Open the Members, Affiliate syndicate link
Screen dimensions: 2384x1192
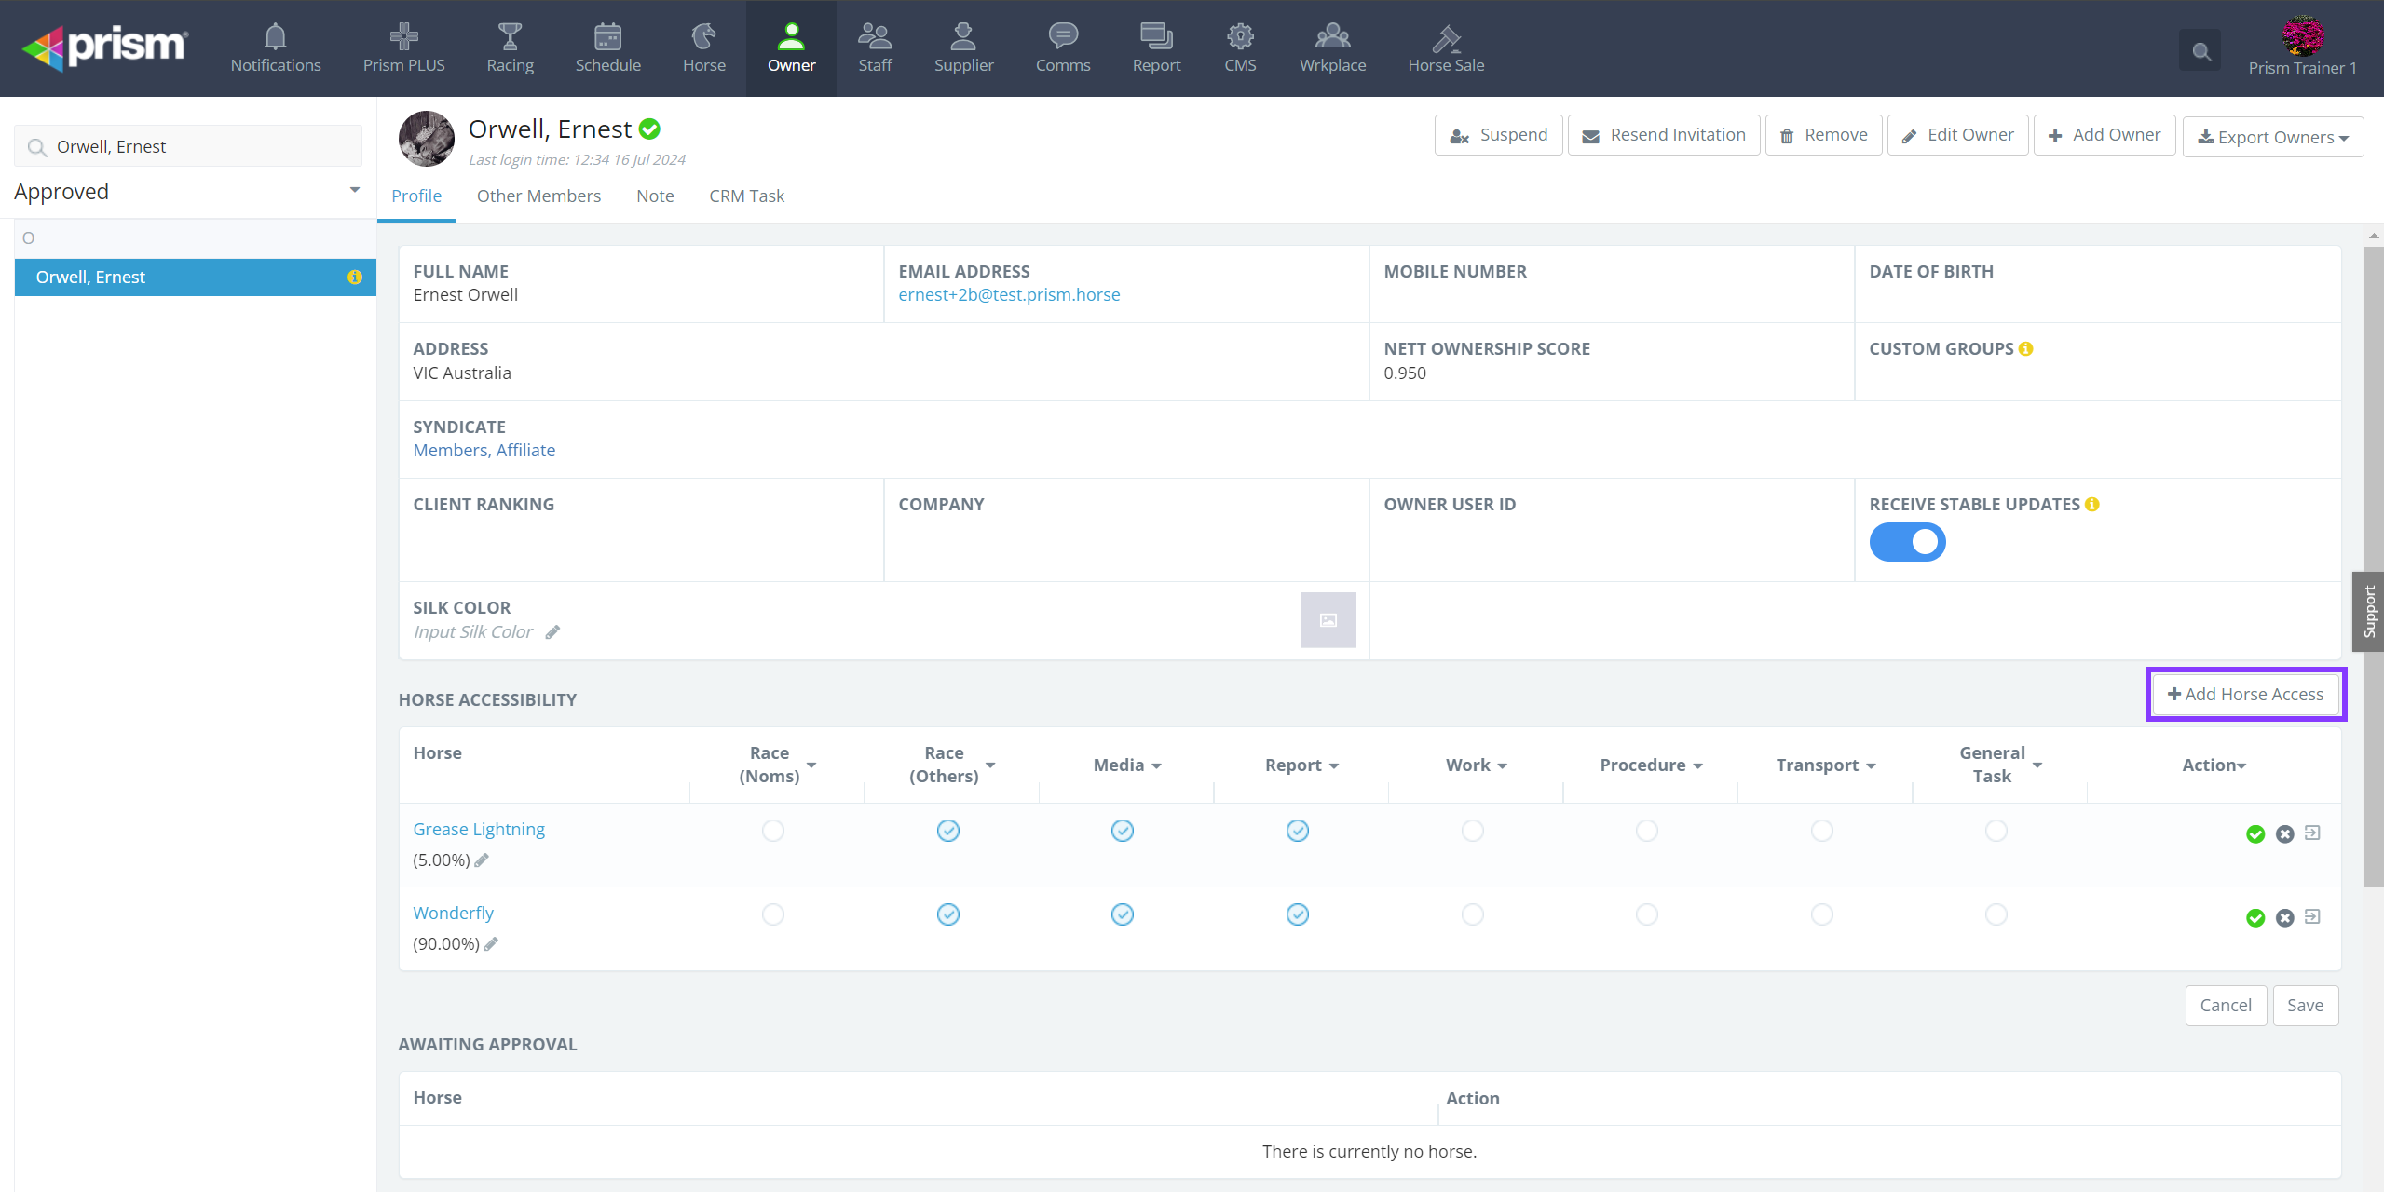[x=484, y=451]
